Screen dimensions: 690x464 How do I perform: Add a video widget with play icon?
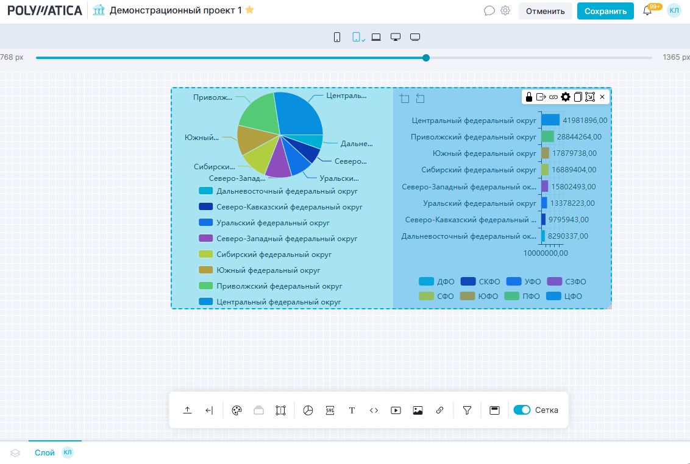(396, 410)
